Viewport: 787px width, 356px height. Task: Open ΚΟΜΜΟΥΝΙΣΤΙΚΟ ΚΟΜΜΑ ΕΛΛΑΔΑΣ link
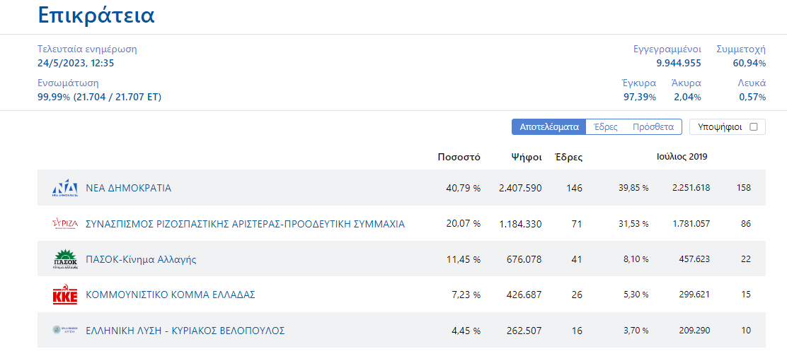170,295
